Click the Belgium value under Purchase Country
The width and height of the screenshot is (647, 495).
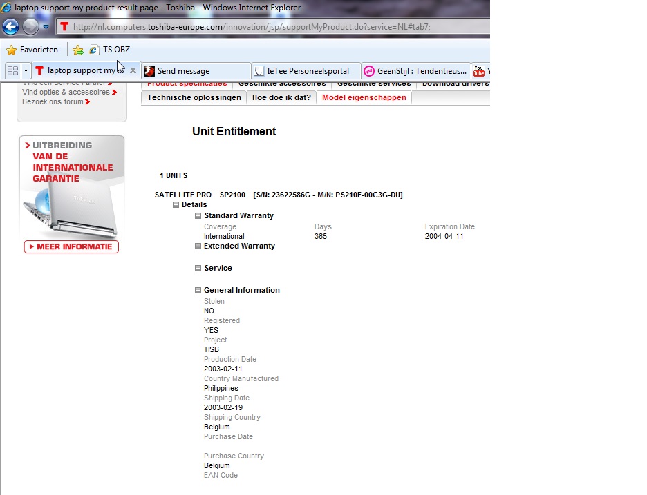point(216,466)
